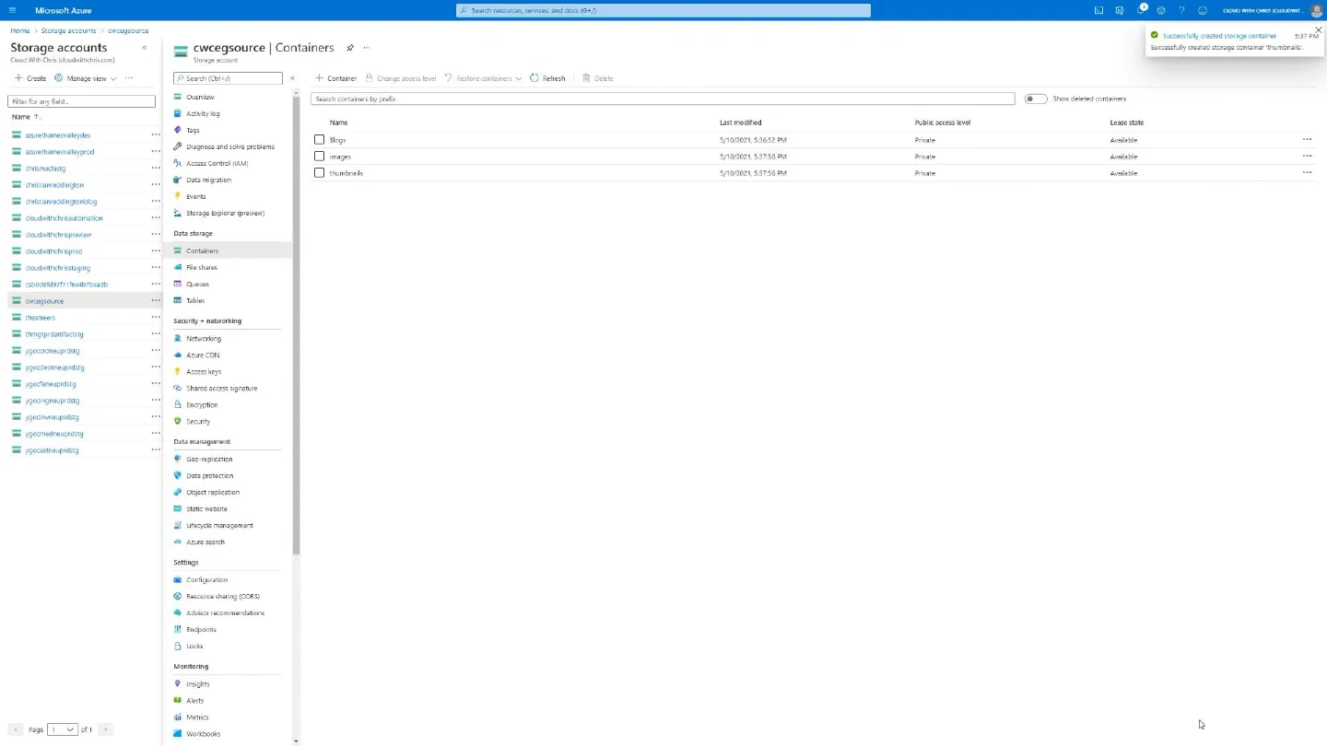The image size is (1327, 746).
Task: Open notification title 'Successfully created storage container'
Action: tap(1220, 36)
